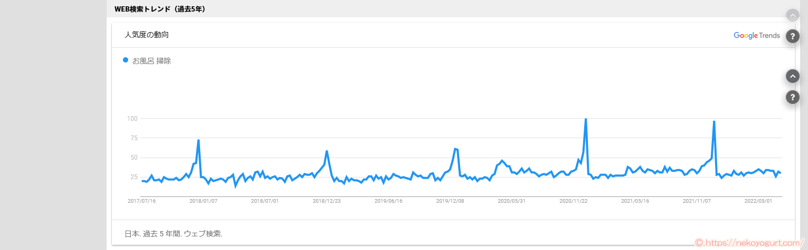Click the 100 value on the y-axis
808x250 pixels.
pyautogui.click(x=132, y=119)
